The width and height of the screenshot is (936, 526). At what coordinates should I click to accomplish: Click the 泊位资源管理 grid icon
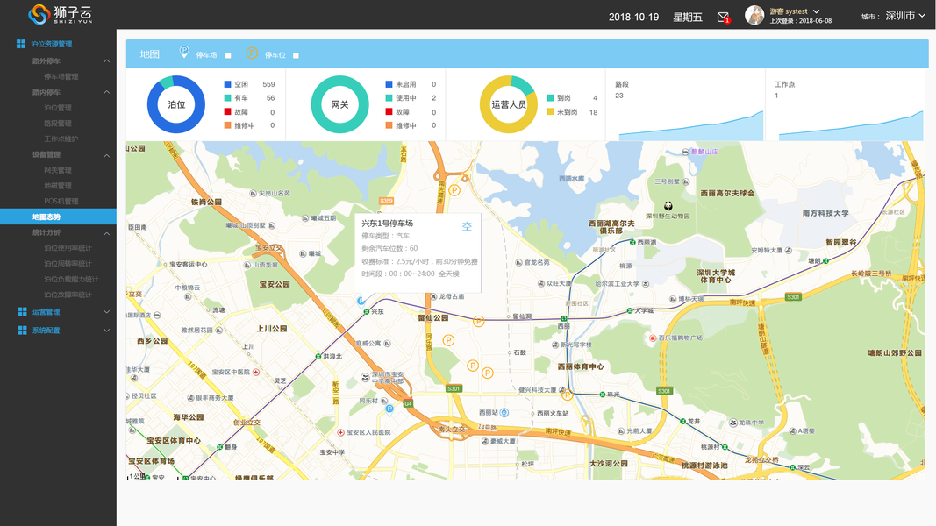(21, 44)
